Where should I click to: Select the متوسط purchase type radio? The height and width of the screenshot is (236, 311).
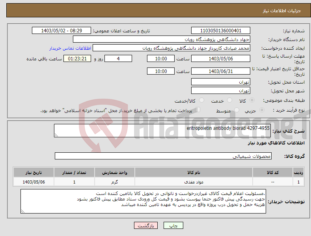click(x=237, y=110)
